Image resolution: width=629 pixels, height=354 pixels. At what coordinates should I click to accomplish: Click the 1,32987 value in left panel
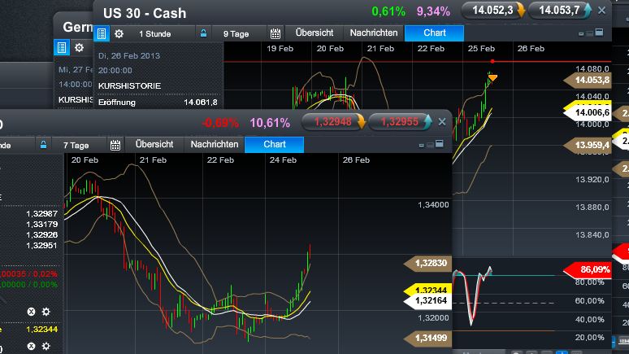(41, 214)
